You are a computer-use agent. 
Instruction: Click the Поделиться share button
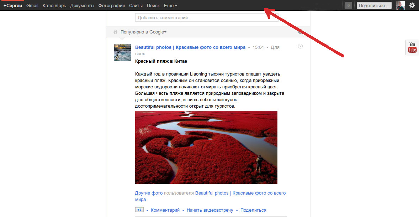click(x=373, y=5)
